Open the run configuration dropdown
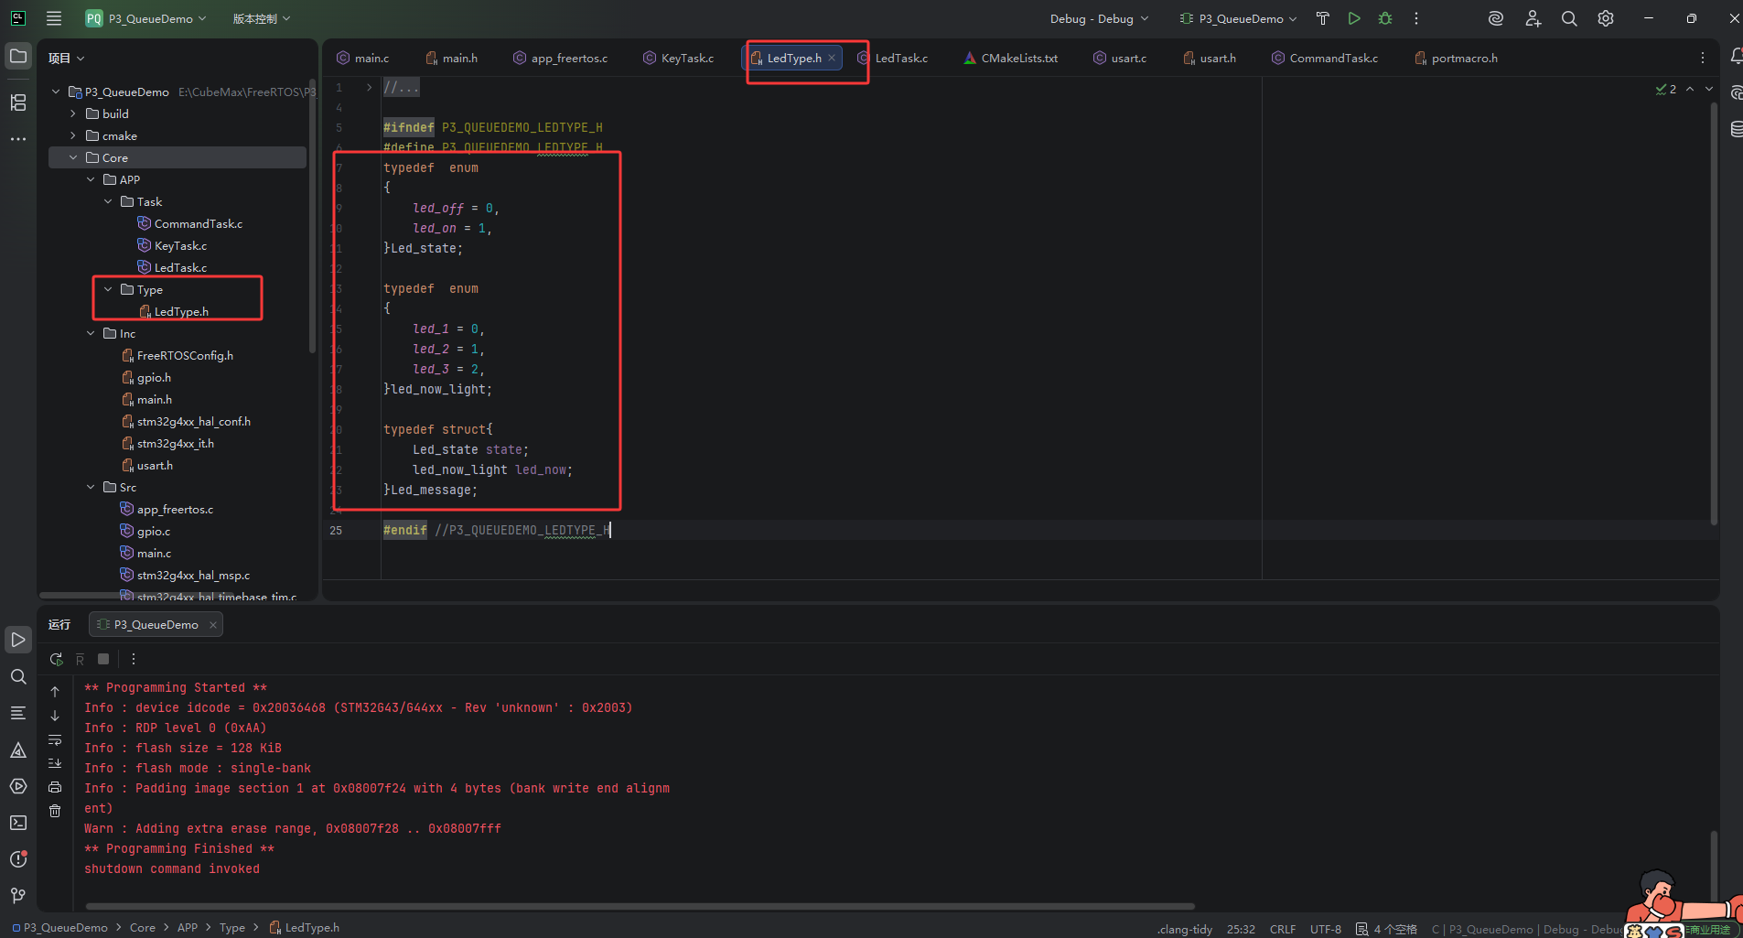Viewport: 1743px width, 938px height. (x=1238, y=18)
